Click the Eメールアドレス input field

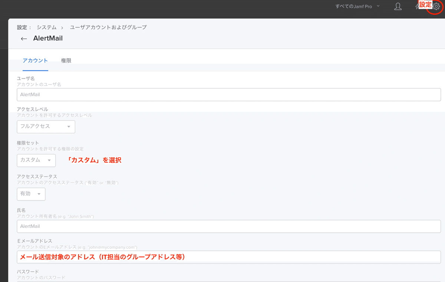pyautogui.click(x=229, y=257)
